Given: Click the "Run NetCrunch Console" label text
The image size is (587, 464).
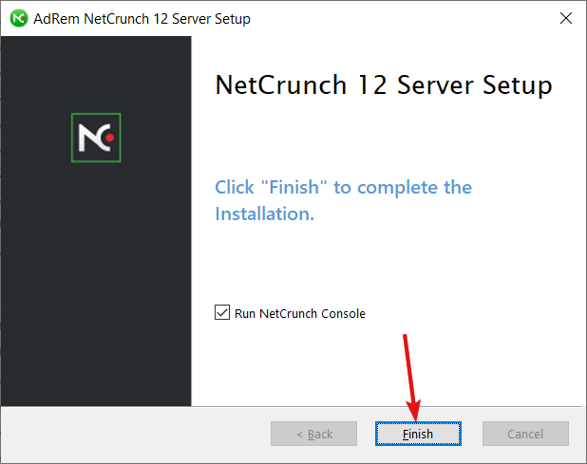Looking at the screenshot, I should [300, 313].
